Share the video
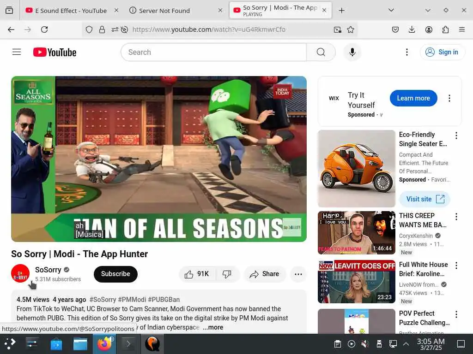Viewport: 473px width, 354px height. (264, 274)
